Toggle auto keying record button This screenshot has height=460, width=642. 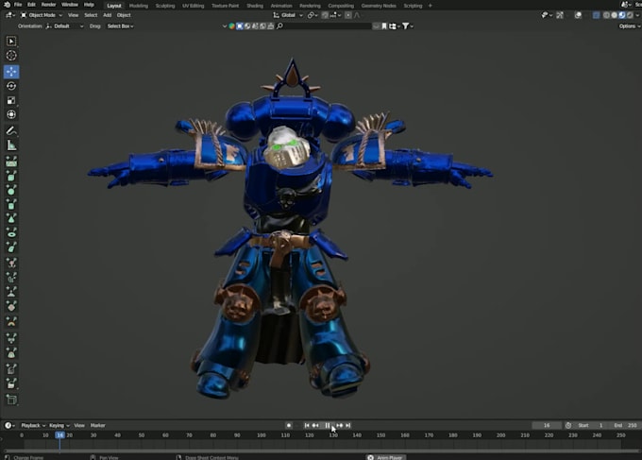tap(289, 425)
